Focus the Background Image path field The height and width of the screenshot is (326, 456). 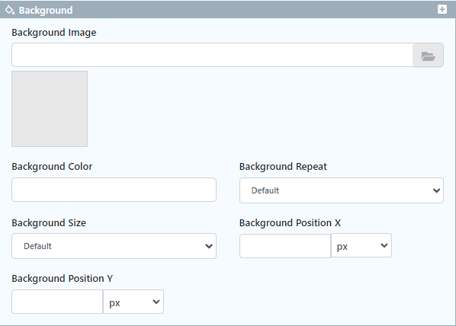[212, 55]
